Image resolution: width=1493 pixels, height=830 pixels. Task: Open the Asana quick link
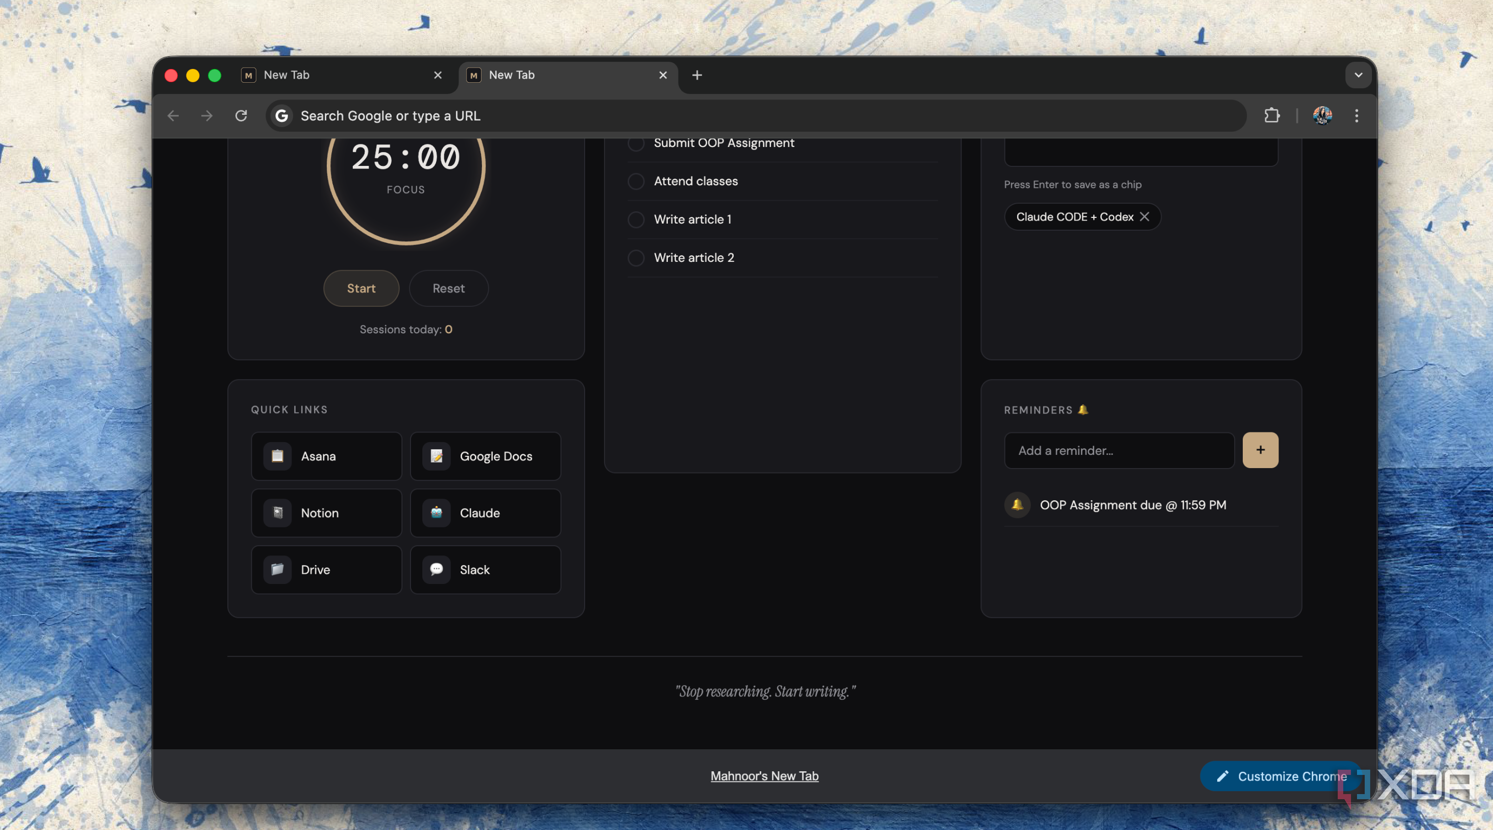pyautogui.click(x=326, y=456)
